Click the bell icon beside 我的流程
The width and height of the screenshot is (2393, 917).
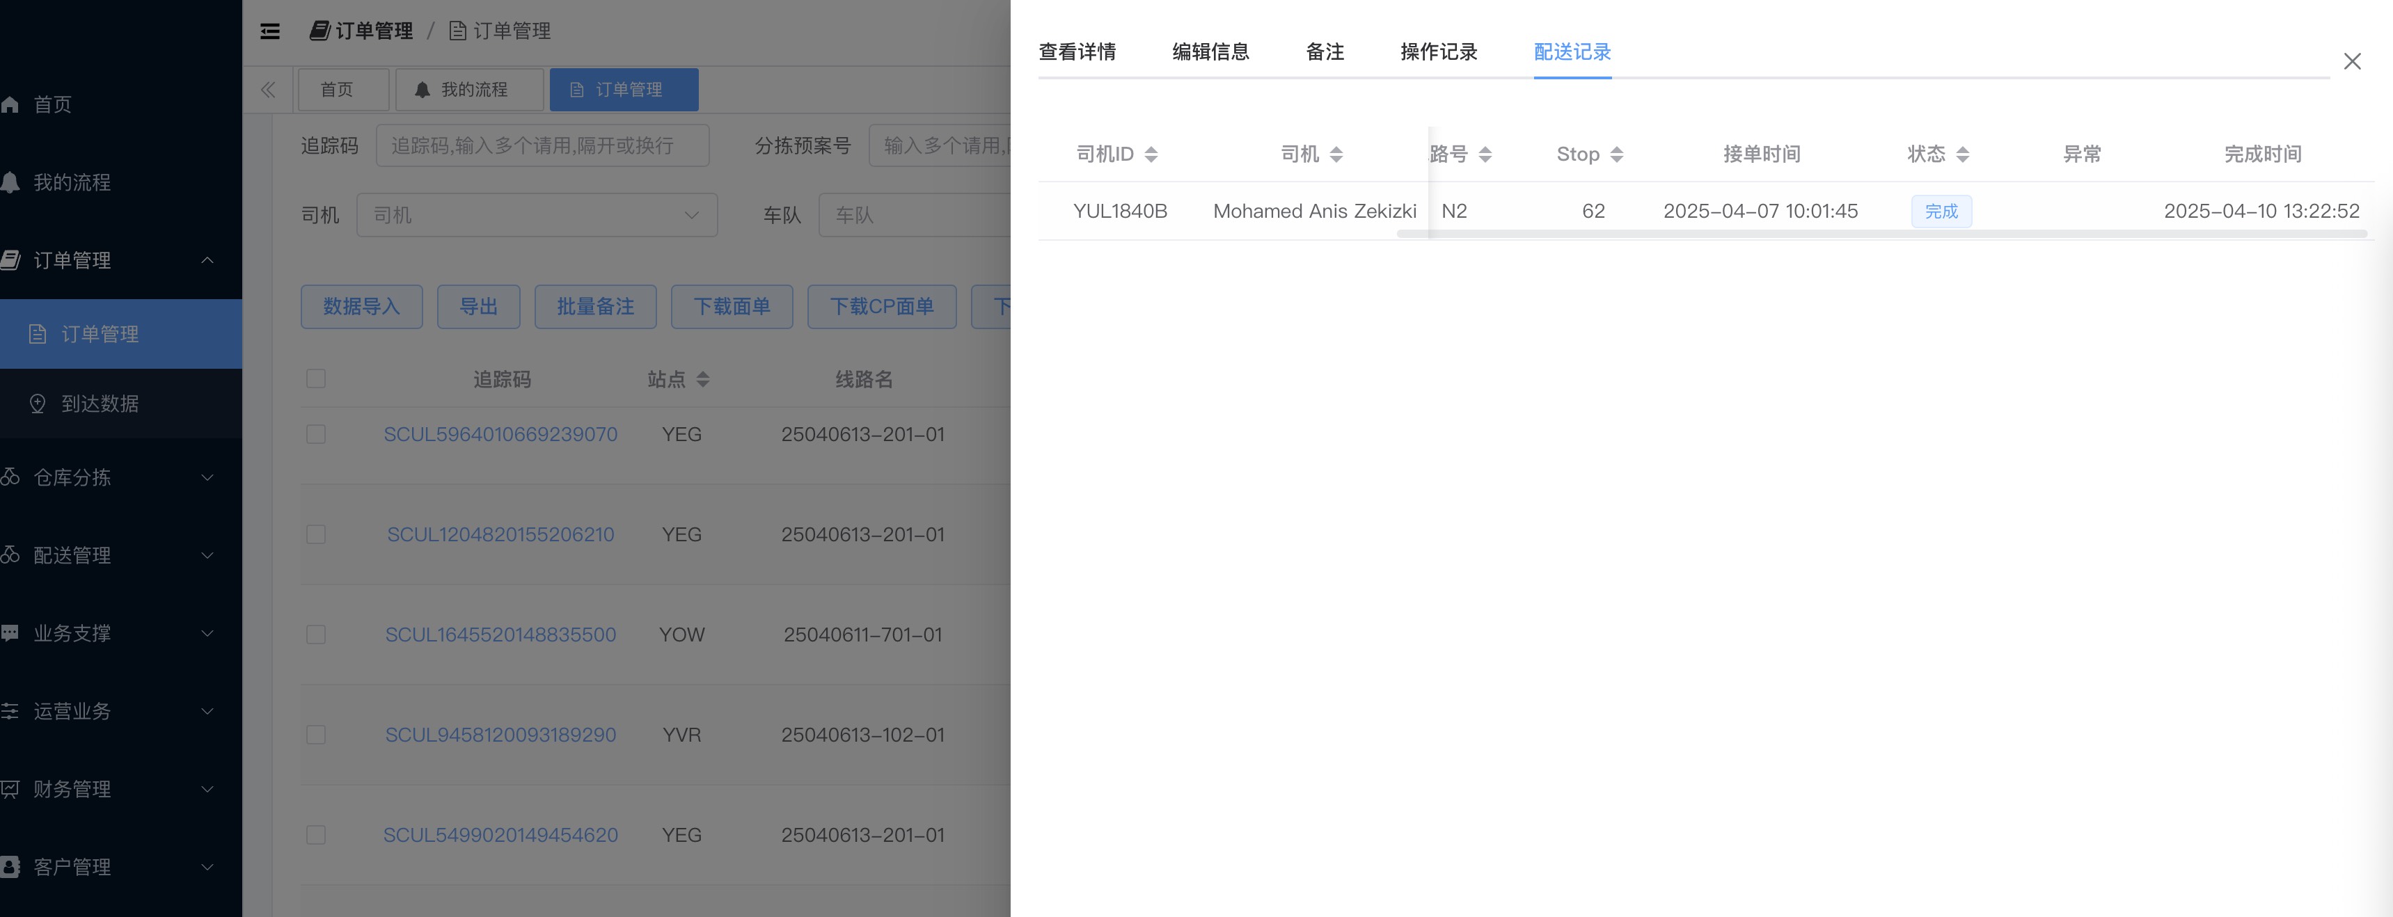[x=10, y=183]
